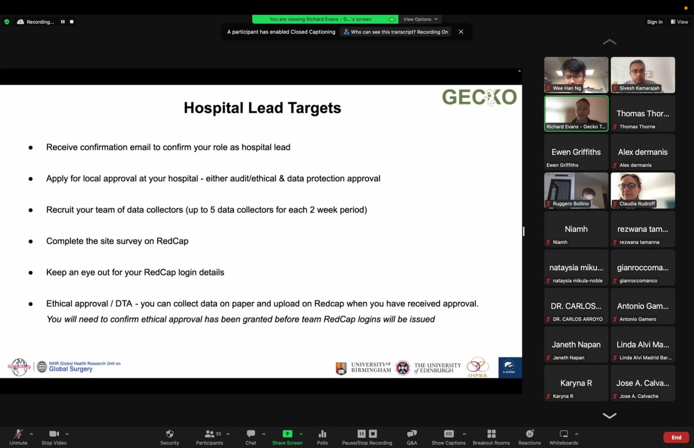This screenshot has height=448, width=694.
Task: Select Linda Alvi Madrid participant tile
Action: pyautogui.click(x=643, y=345)
